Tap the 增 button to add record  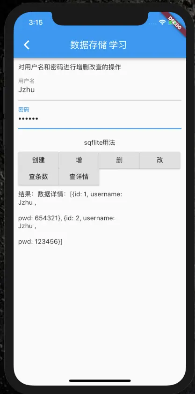pyautogui.click(x=79, y=160)
